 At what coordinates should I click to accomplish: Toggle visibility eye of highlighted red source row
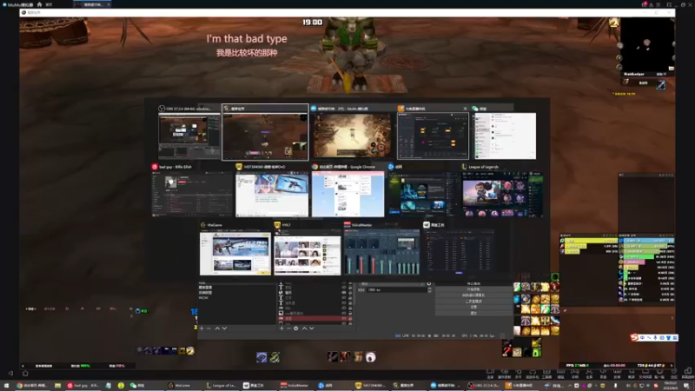pos(344,318)
